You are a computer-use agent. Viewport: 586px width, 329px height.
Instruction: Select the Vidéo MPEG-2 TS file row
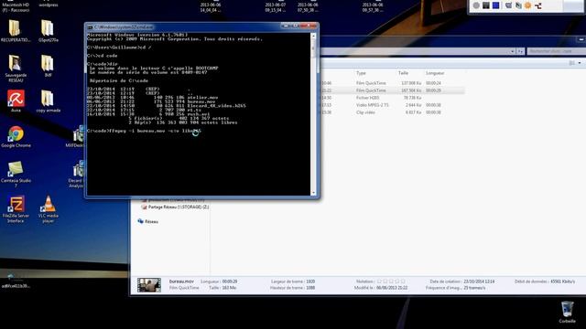(x=393, y=105)
